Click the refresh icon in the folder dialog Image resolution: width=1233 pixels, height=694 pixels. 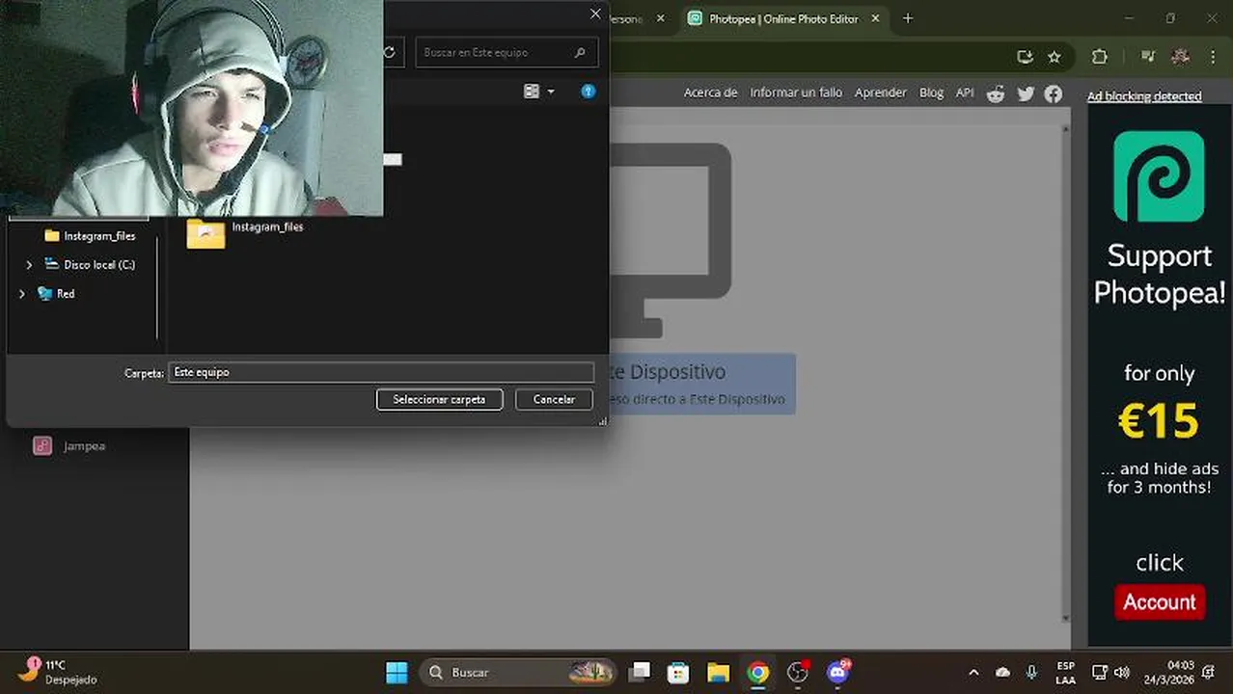coord(389,52)
